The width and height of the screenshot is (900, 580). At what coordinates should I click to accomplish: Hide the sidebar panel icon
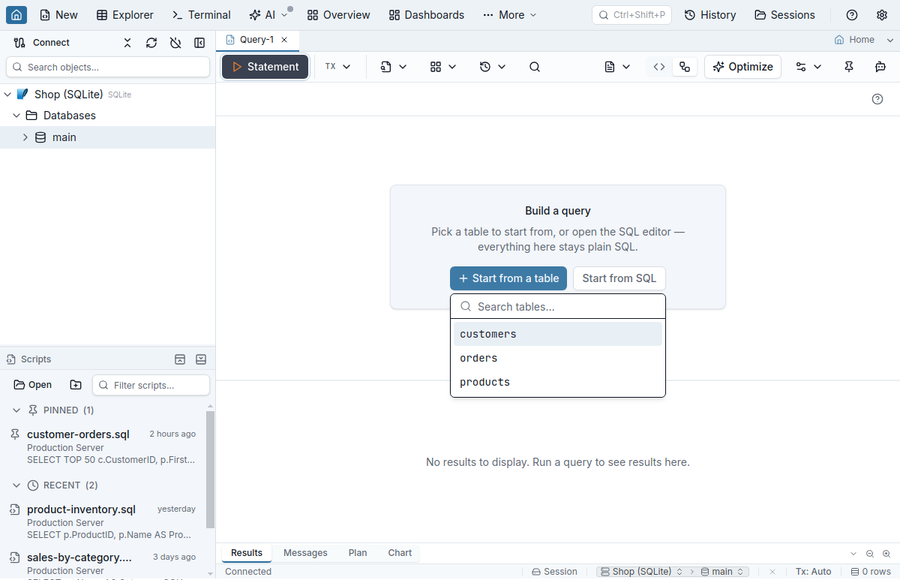[x=199, y=43]
